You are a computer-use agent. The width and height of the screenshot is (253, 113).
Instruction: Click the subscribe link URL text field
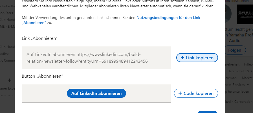(96, 58)
